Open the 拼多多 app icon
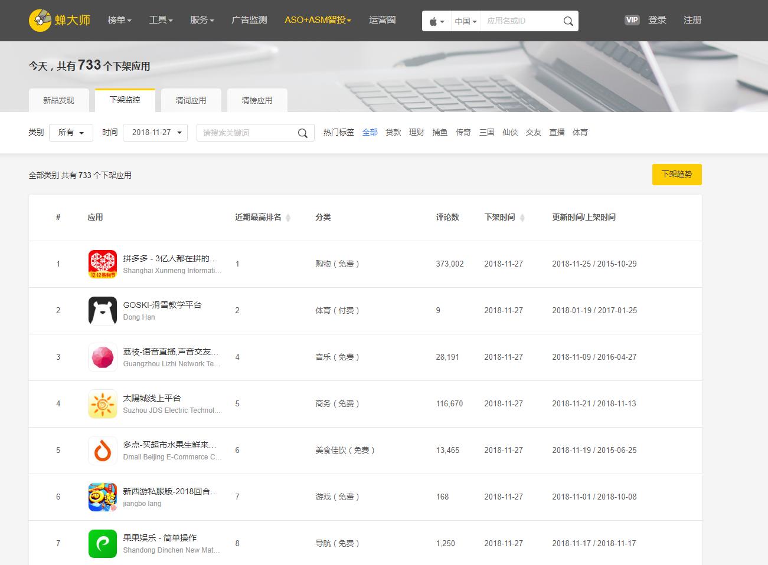 tap(103, 264)
